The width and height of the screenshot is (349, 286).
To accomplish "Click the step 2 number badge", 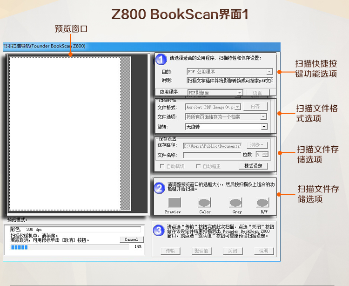I will [x=160, y=188].
